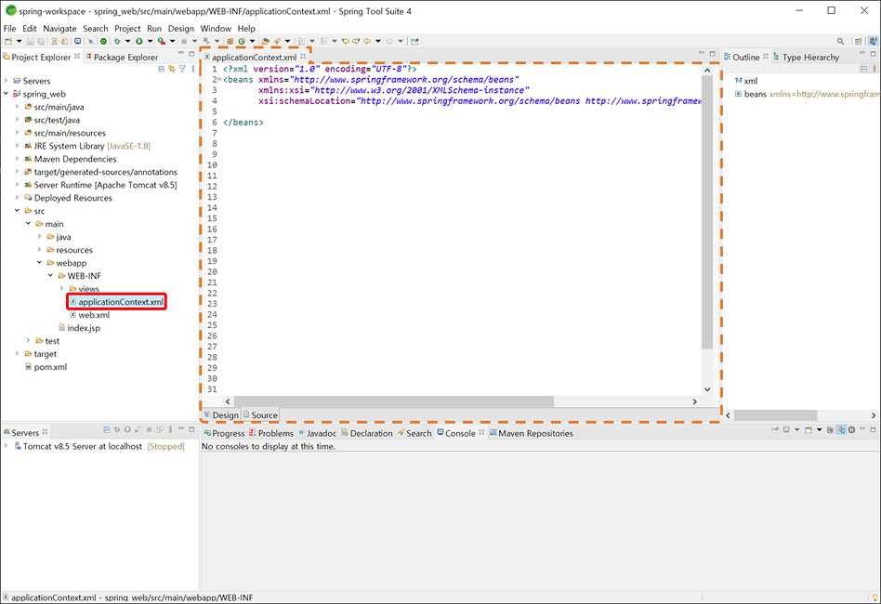Viewport: 881px width, 604px height.
Task: Open the Debug button dropdown arrow
Action: (127, 41)
